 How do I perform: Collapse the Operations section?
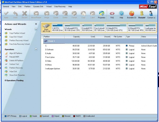tap(36, 49)
